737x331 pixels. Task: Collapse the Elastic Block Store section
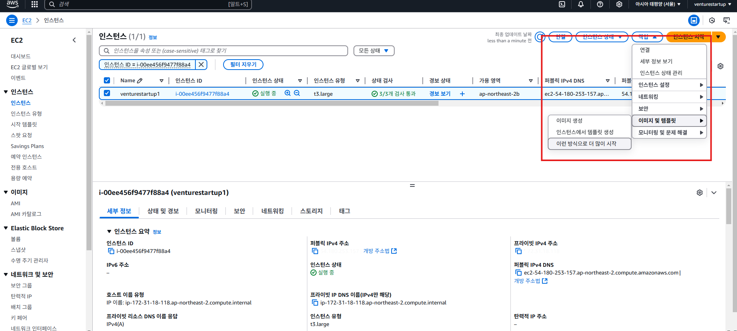6,228
